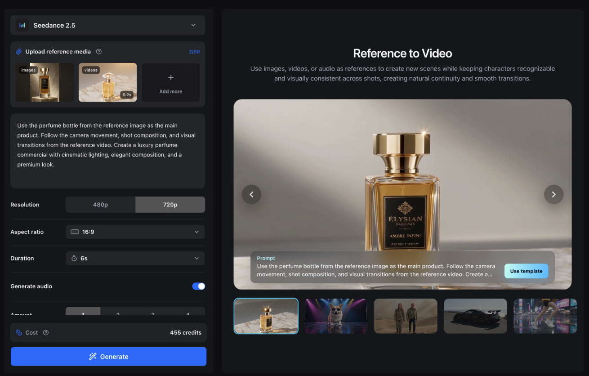Screen dimensions: 589x376
Task: Click the blue Generate button
Action: click(x=108, y=357)
